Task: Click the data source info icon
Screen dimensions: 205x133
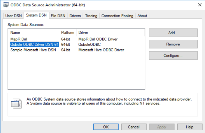Action: (16, 104)
